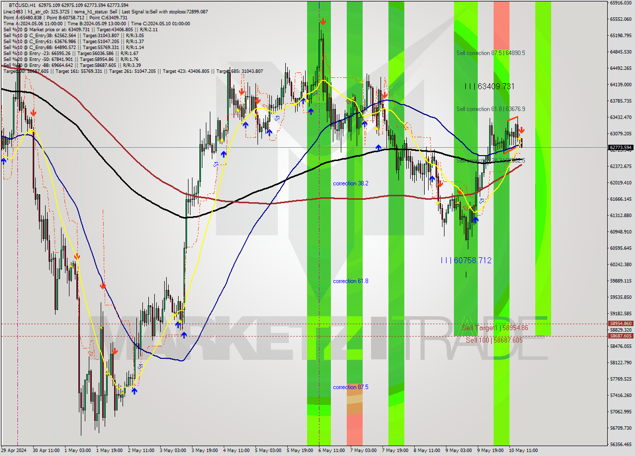Click the 'Sell correction 61.8 | 63676.9' label

coord(491,109)
